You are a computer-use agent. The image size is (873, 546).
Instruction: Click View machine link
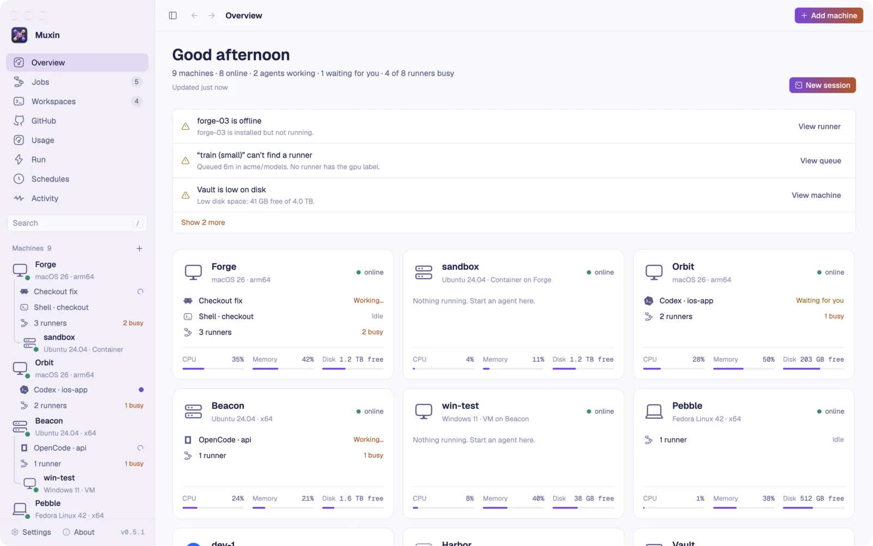[816, 195]
